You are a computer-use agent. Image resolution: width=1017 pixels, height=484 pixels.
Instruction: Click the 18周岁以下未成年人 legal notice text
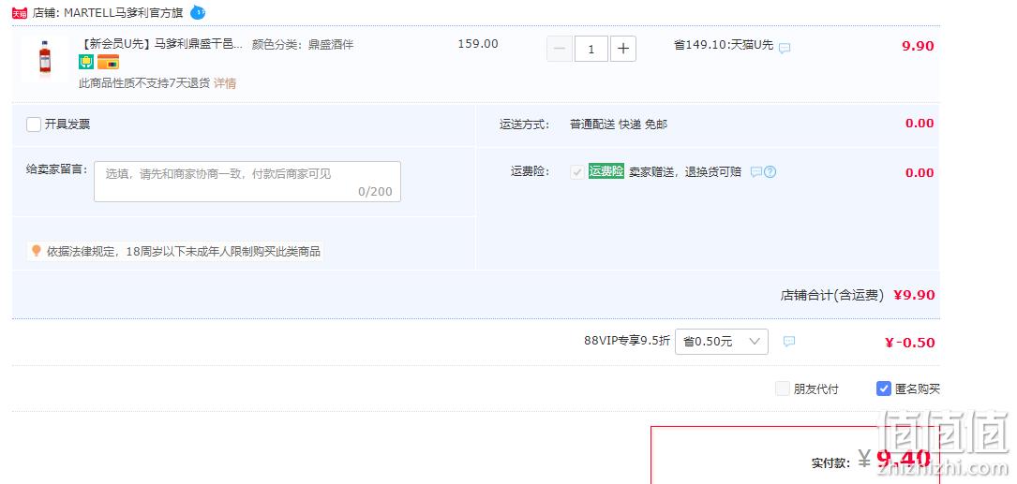tap(184, 252)
